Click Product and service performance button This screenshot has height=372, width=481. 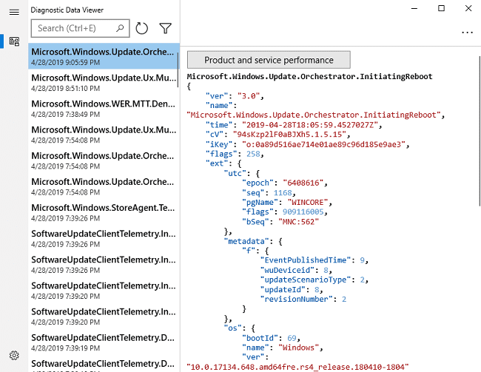(269, 60)
